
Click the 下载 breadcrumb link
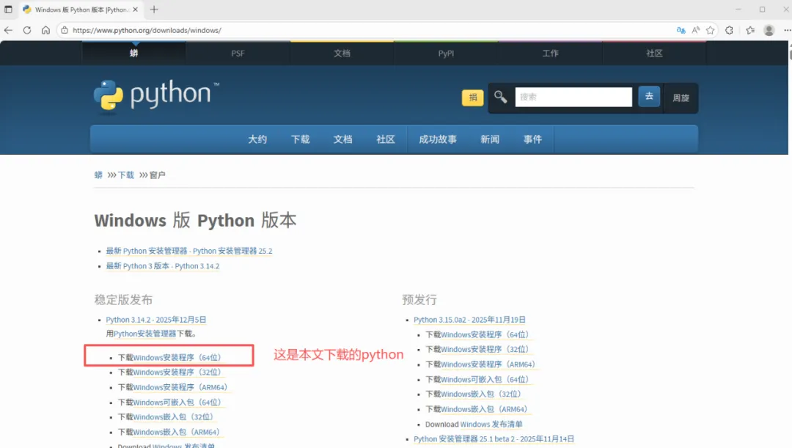(x=126, y=175)
